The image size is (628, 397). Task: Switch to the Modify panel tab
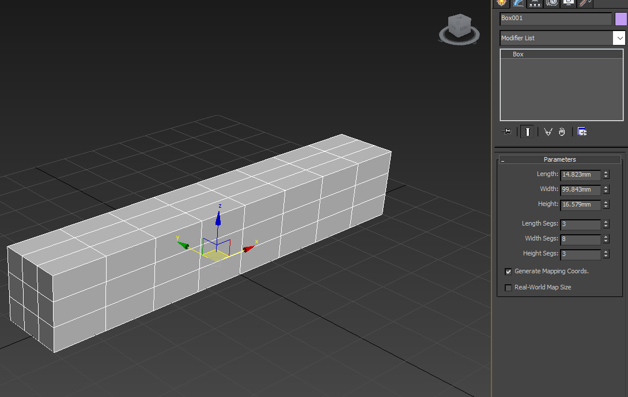519,3
